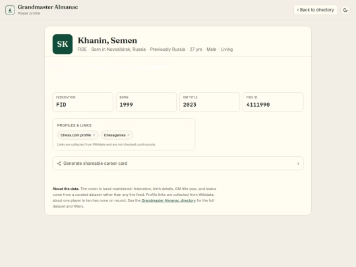Click the SK avatar badge

point(63,44)
